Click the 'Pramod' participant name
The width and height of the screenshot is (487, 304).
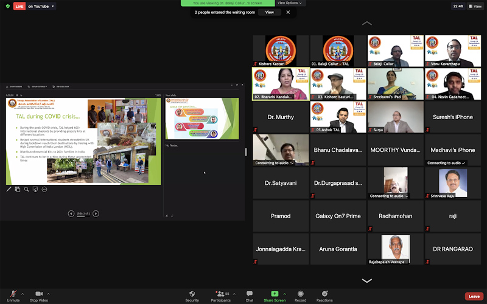[x=281, y=216]
